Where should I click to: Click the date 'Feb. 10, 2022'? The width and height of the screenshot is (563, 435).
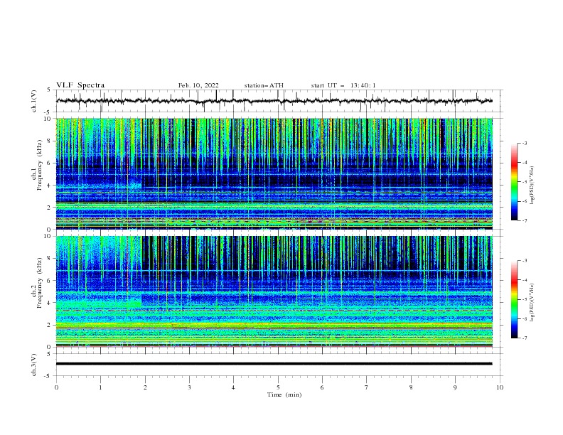pyautogui.click(x=198, y=85)
